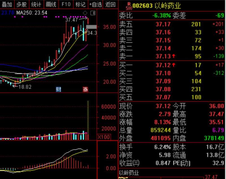Click the 以岭药业 label above intraday chart
This screenshot has width=226, height=179.
coord(129,173)
